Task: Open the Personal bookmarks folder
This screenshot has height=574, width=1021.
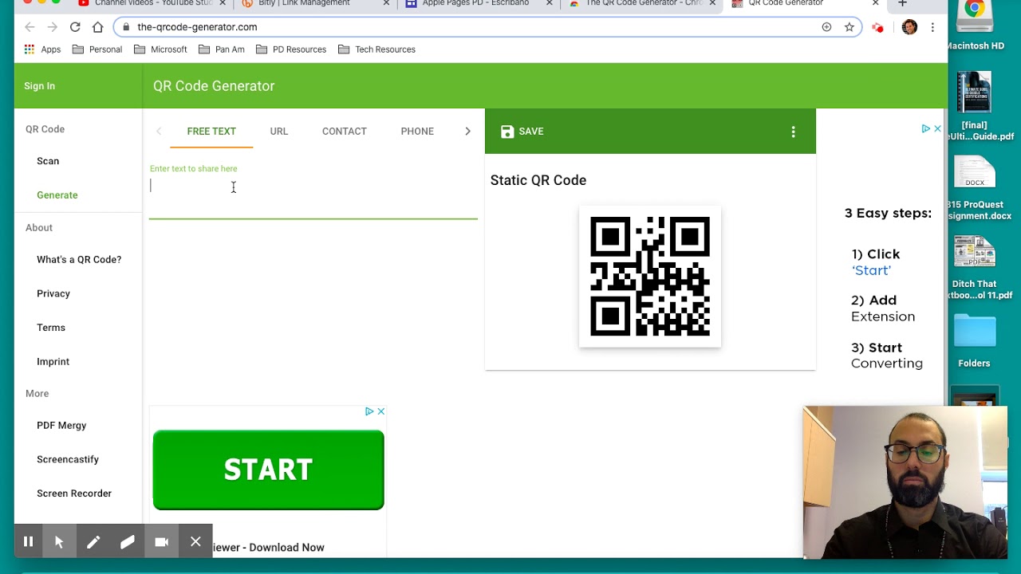Action: coord(97,49)
